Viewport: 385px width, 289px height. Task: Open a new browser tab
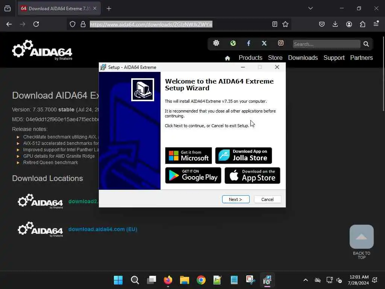[109, 9]
